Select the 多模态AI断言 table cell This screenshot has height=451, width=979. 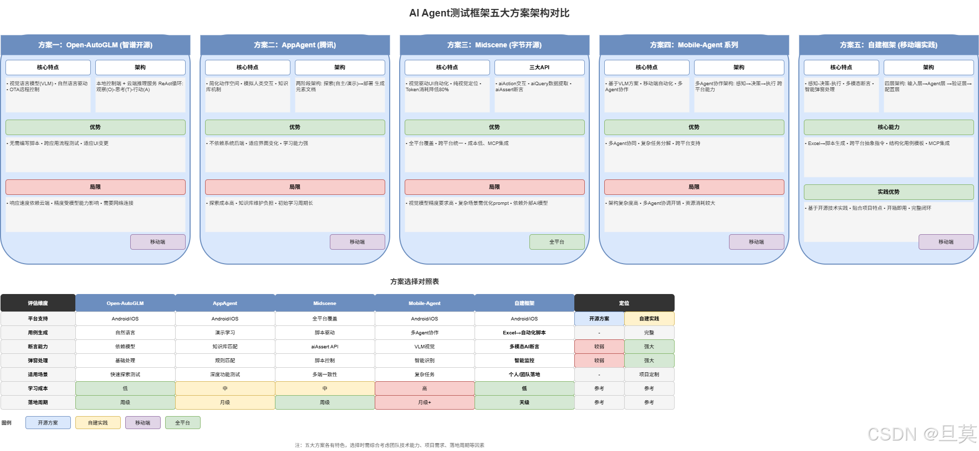524,346
